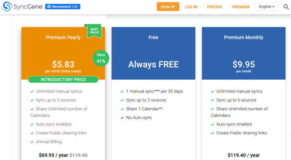
Task: Click the Facebook Recommend button
Action: pyautogui.click(x=63, y=7)
